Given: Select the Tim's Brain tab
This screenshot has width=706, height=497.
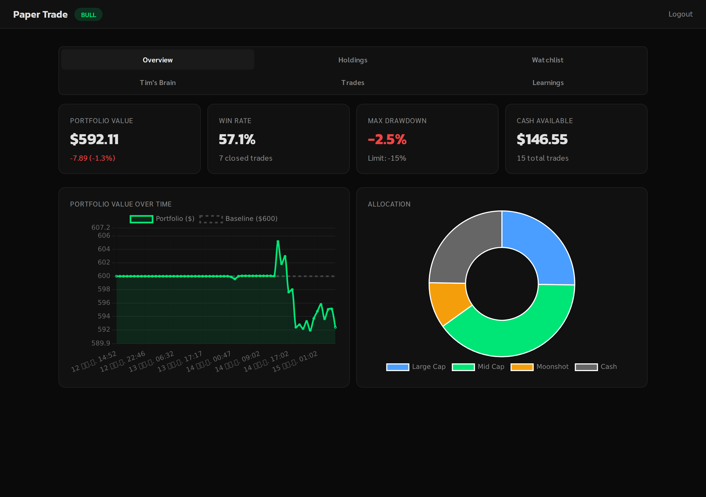Looking at the screenshot, I should pyautogui.click(x=157, y=82).
